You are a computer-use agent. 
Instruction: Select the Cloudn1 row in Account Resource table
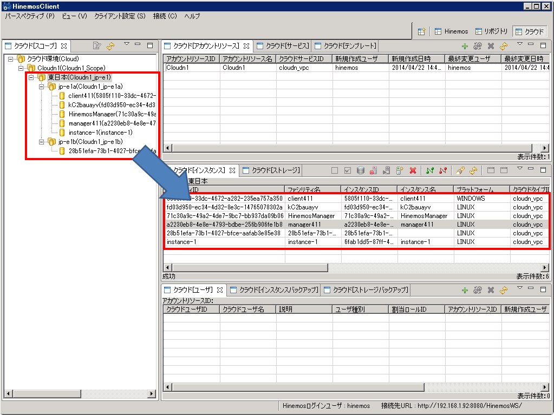(356, 68)
